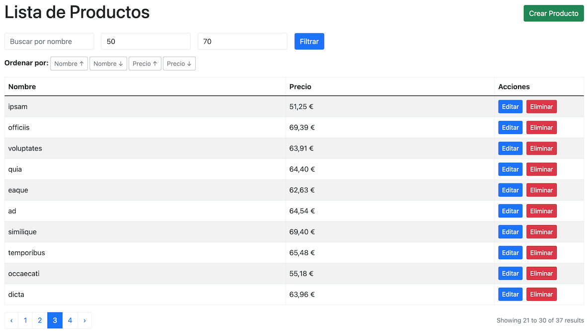The width and height of the screenshot is (587, 331).
Task: Sort products by Precio ascending
Action: tap(145, 63)
